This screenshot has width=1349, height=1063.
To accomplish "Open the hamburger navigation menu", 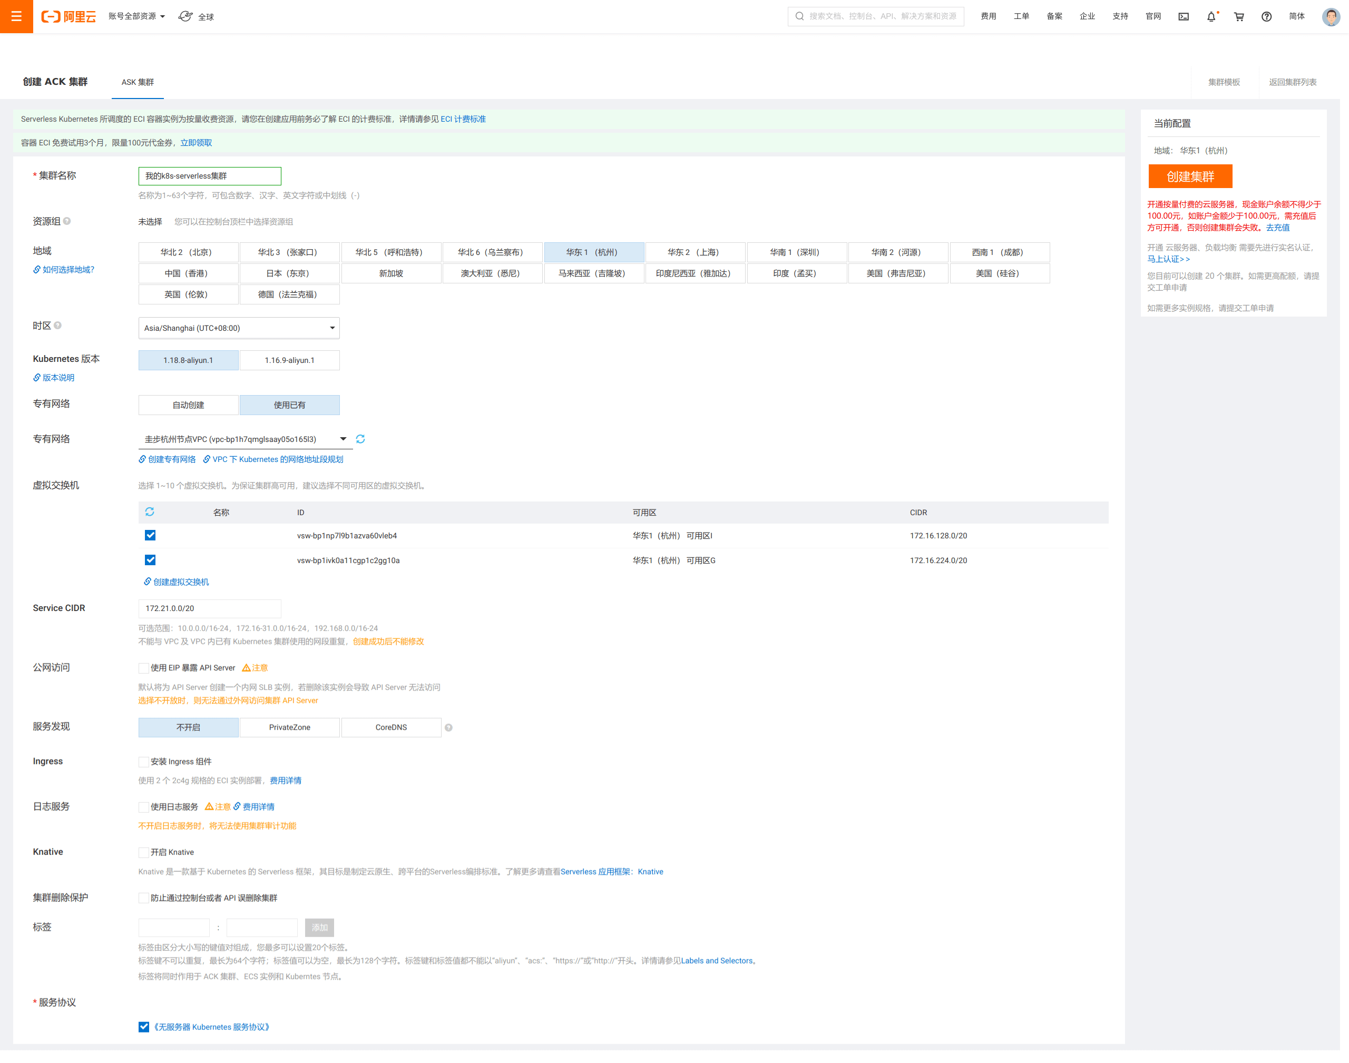I will click(16, 16).
